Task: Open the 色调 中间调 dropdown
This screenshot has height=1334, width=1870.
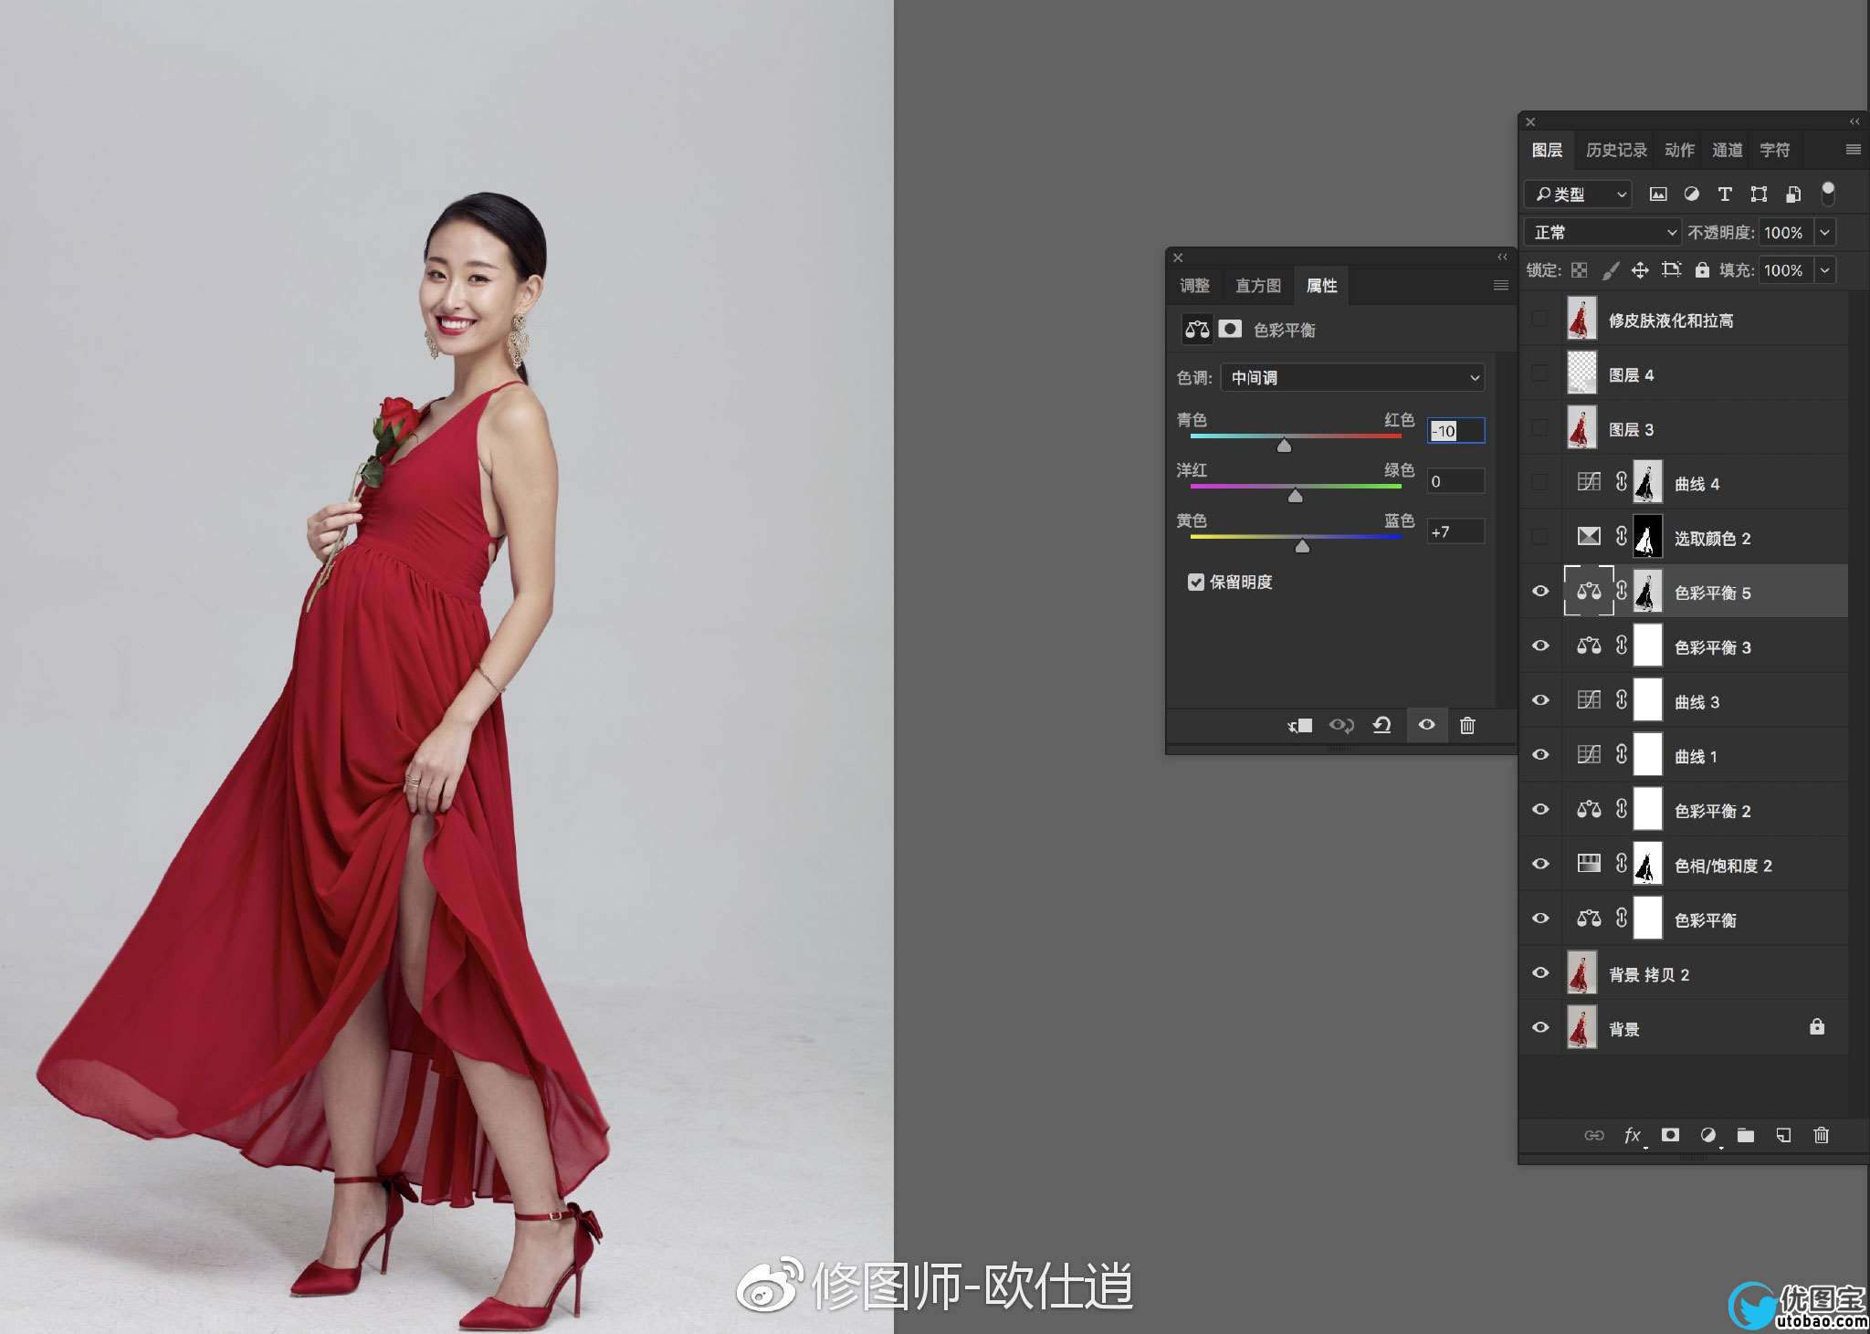Action: 1352,377
